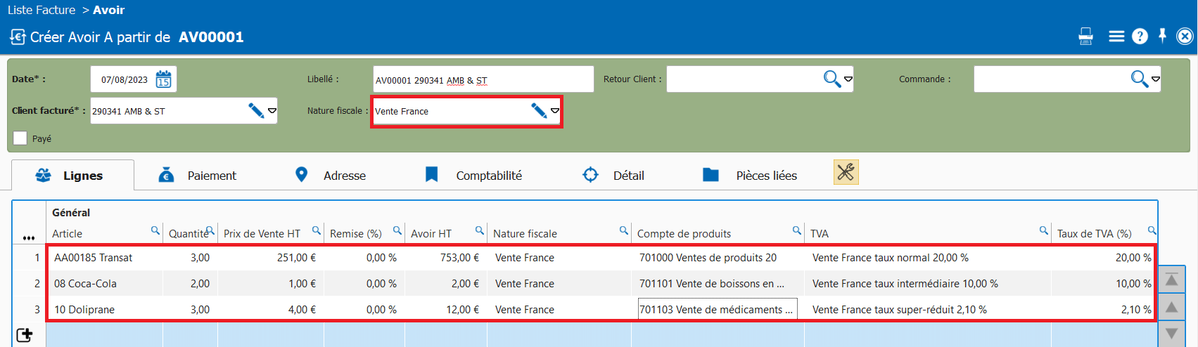Click the Commande search magnifier
Image resolution: width=1198 pixels, height=347 pixels.
pyautogui.click(x=1139, y=79)
